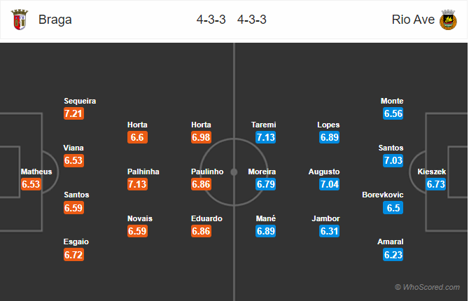Image resolution: width=469 pixels, height=301 pixels.
Task: Select Augusto's 7.04 rating badge
Action: [x=329, y=184]
